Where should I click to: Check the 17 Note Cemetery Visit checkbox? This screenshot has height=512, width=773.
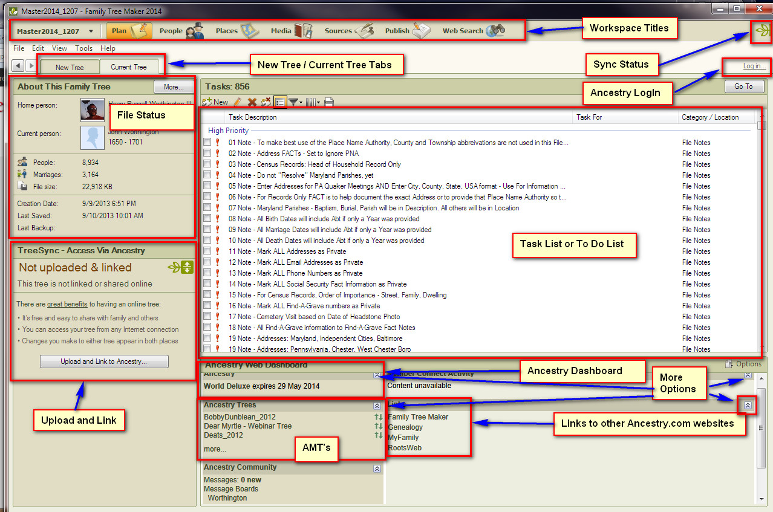[207, 317]
